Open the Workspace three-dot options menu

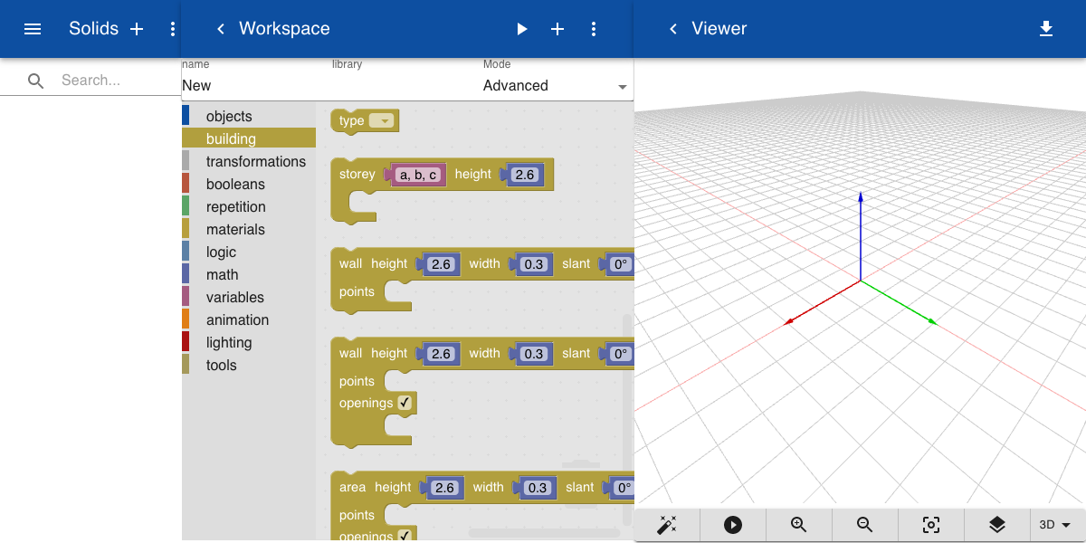[x=594, y=29]
